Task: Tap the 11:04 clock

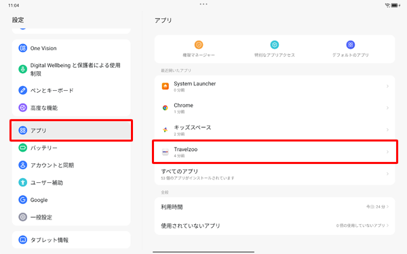Action: click(x=14, y=5)
